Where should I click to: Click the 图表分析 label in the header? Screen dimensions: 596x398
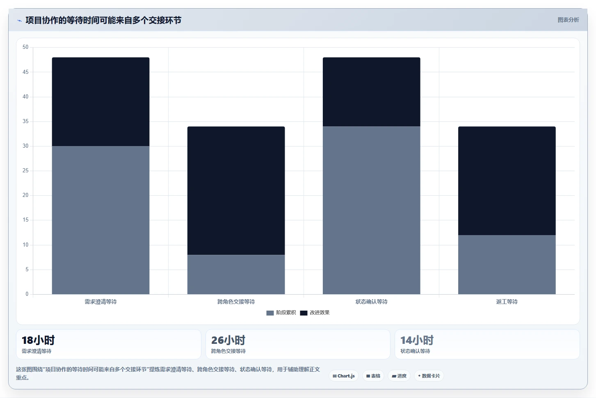568,20
